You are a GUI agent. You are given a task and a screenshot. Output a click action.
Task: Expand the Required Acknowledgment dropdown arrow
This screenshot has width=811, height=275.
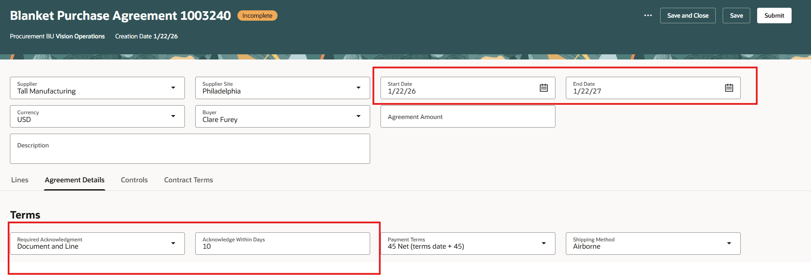click(173, 244)
